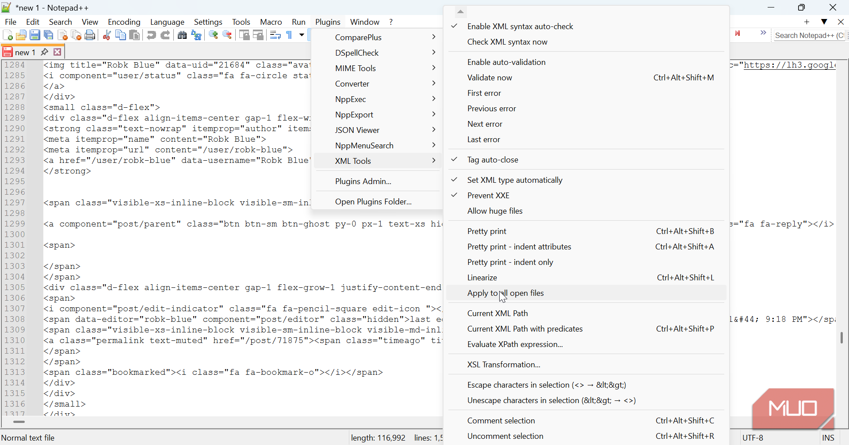Expand the NppMenuSearch submenu
The height and width of the screenshot is (445, 849).
point(377,146)
